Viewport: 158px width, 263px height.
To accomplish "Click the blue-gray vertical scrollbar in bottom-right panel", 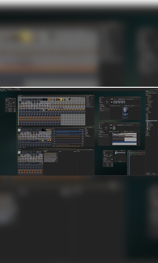I will click(129, 163).
